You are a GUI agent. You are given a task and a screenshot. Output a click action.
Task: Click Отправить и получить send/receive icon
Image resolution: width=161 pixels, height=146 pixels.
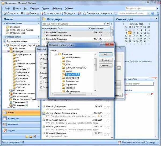click(85, 13)
